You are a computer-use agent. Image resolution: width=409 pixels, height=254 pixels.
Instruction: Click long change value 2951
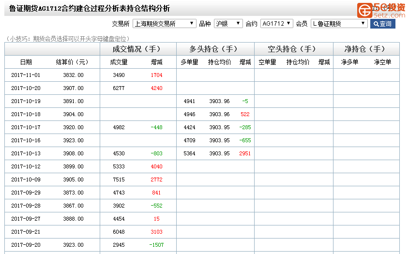pyautogui.click(x=245, y=153)
